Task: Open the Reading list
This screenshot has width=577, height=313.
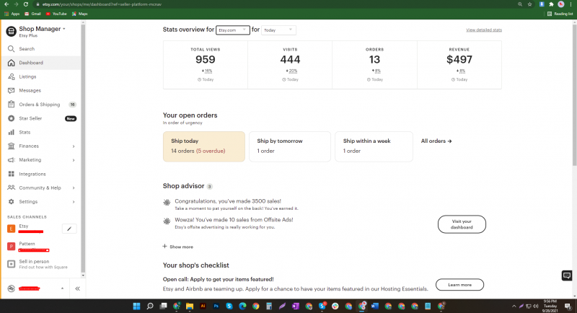Action: pos(560,14)
